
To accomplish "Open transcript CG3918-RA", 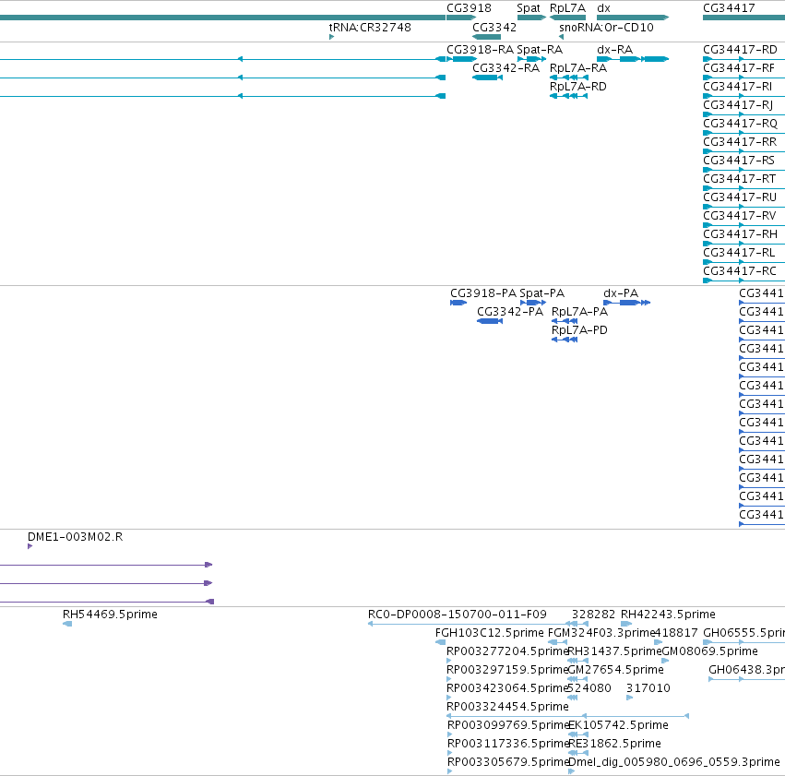I will click(x=480, y=50).
